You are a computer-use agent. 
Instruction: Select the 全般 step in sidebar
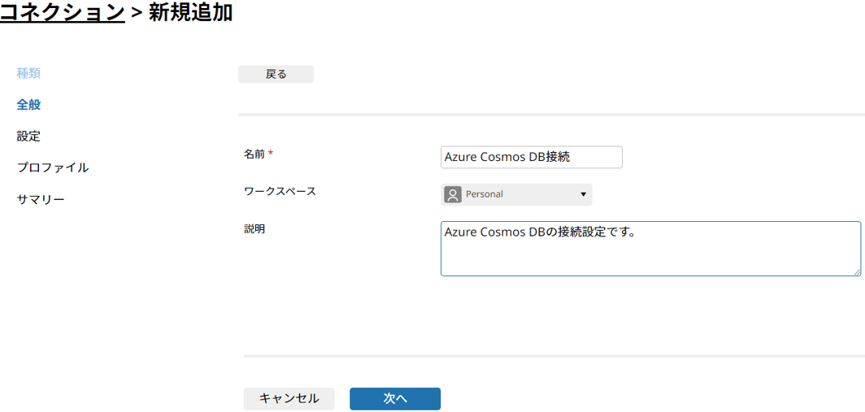pyautogui.click(x=28, y=105)
